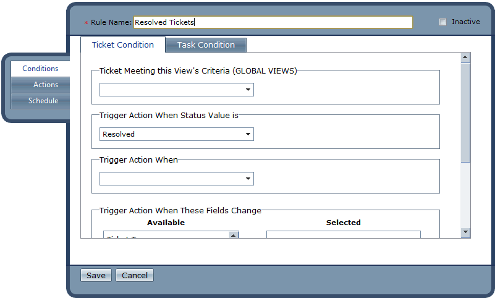495x298 pixels.
Task: Click the Rule Name text field
Action: 273,22
